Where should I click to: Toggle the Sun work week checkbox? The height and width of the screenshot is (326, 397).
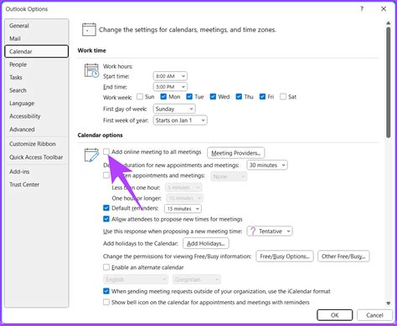click(140, 97)
